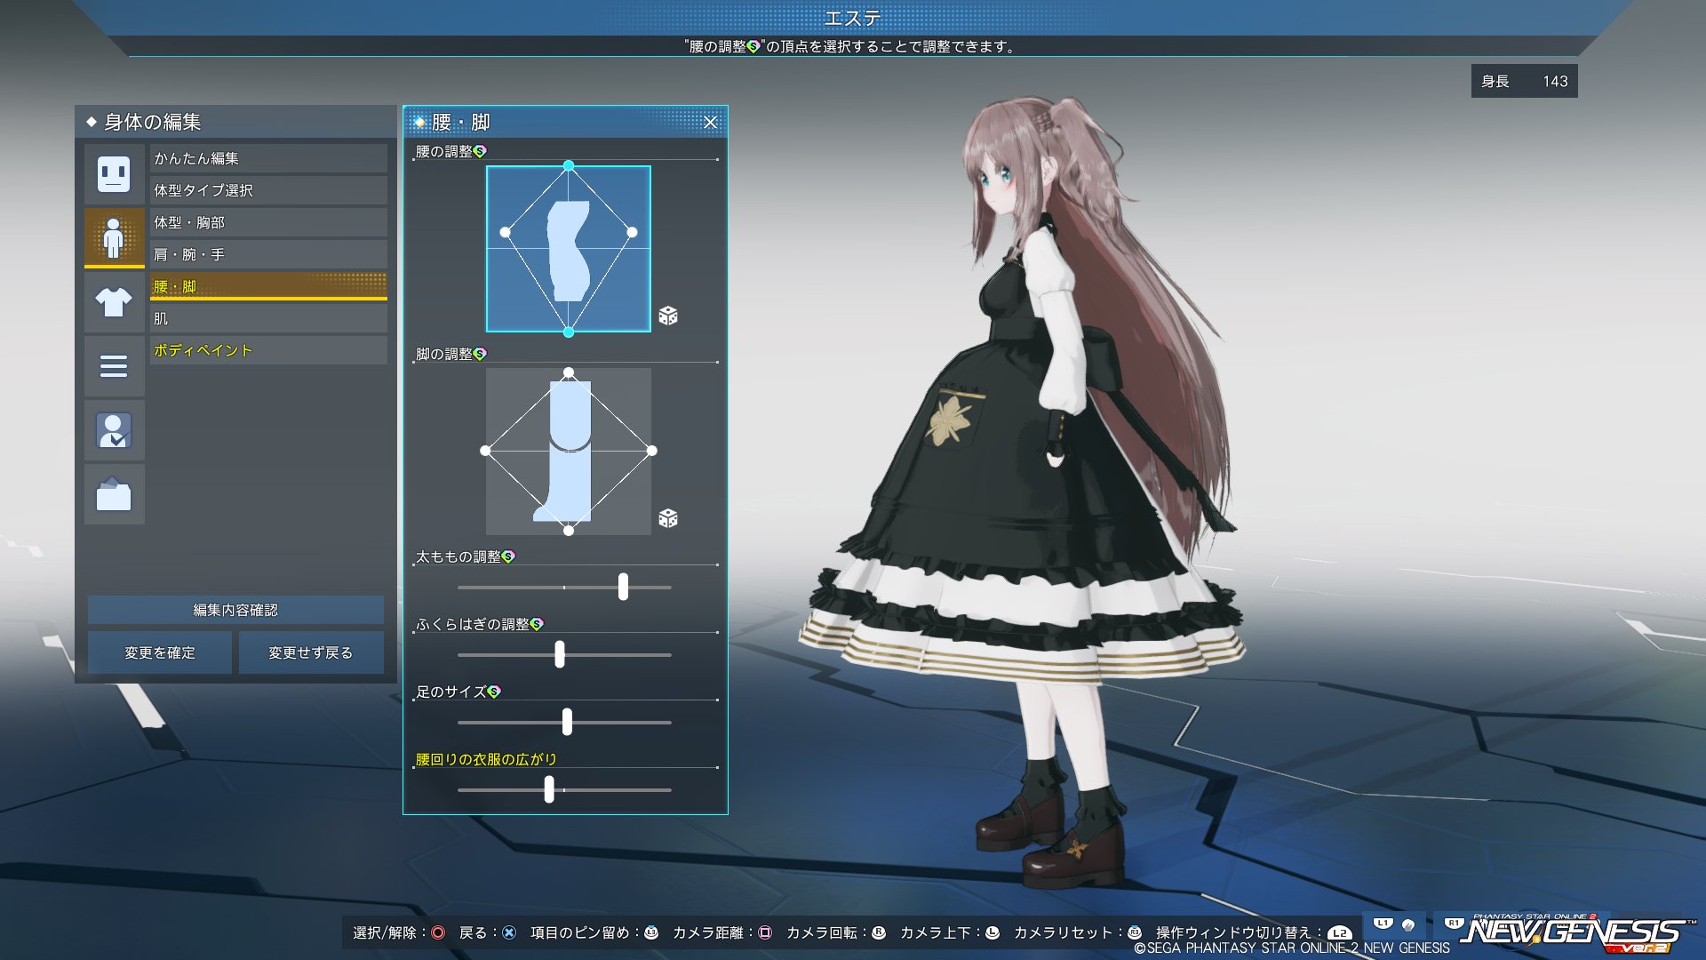1706x960 pixels.
Task: Click the three-line list category icon
Action: click(114, 366)
